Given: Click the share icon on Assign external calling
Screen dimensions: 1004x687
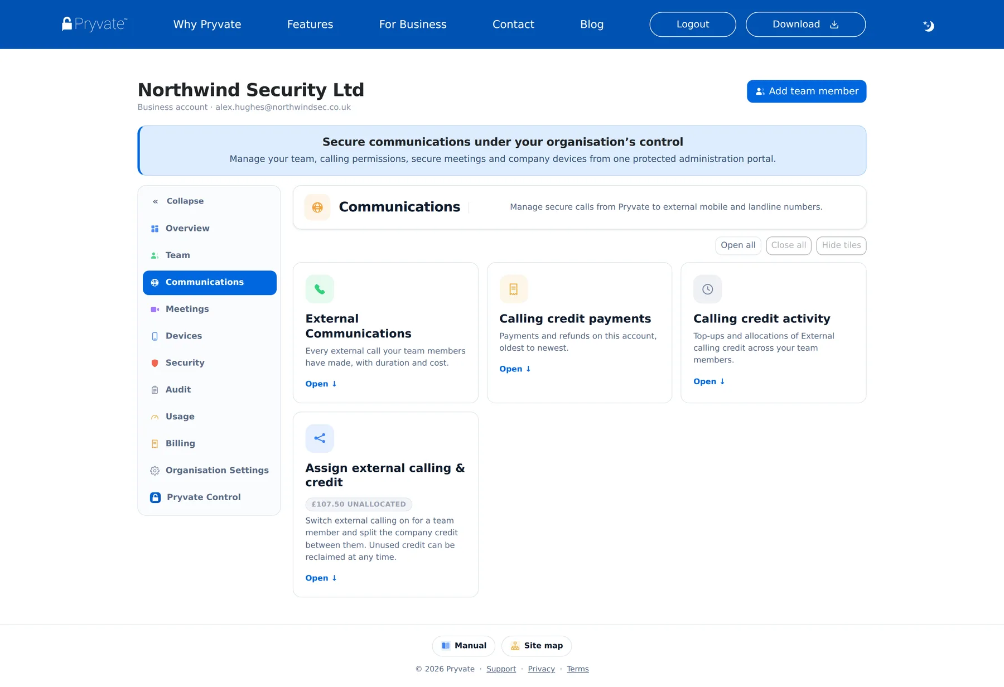Looking at the screenshot, I should click(320, 438).
